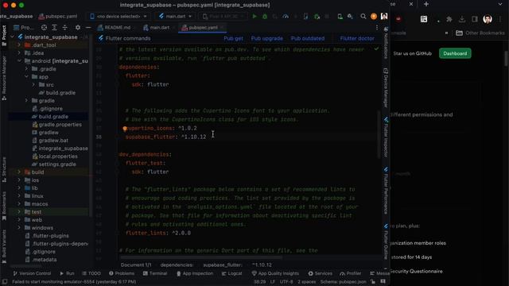
Task: Toggle the read-only lock icon in the status bar
Action: [373, 282]
